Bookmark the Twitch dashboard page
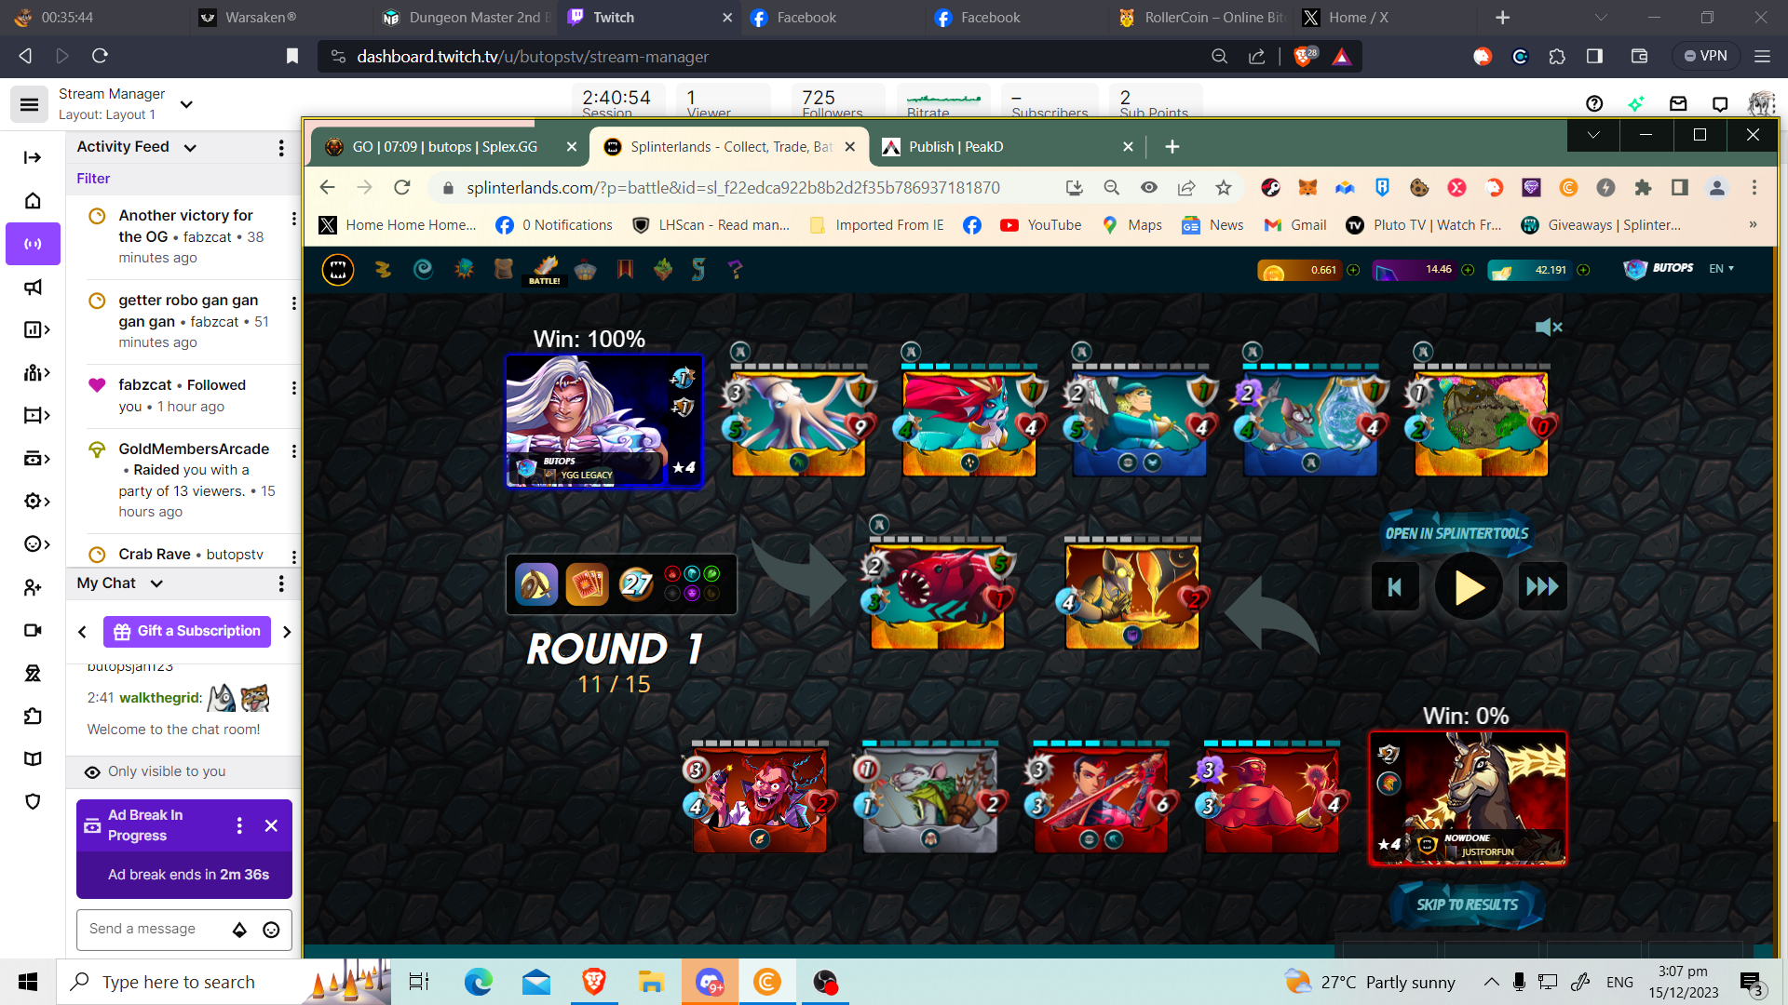The width and height of the screenshot is (1788, 1005). point(292,57)
